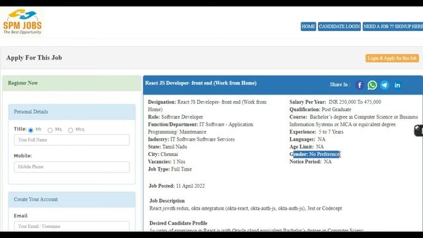423x238 pixels.
Task: Focus the Your Email / Username field
Action: pos(72,226)
